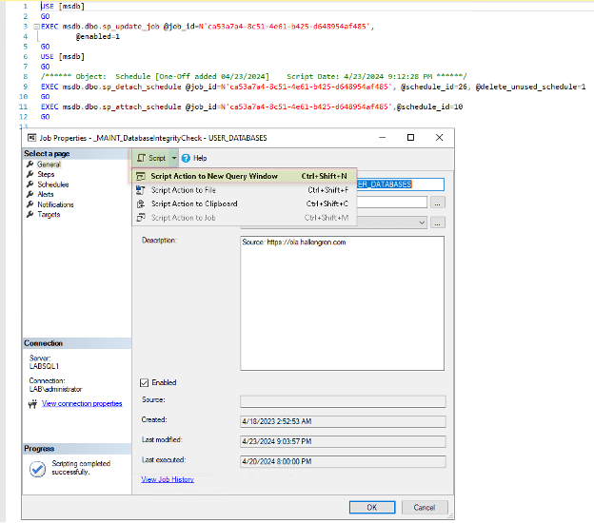Image resolution: width=594 pixels, height=523 pixels.
Task: Click the scripting completed checkmark icon
Action: 37,469
